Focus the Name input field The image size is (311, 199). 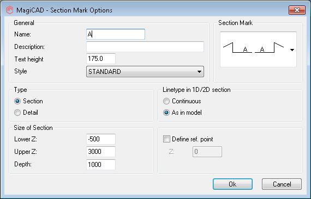pos(116,34)
